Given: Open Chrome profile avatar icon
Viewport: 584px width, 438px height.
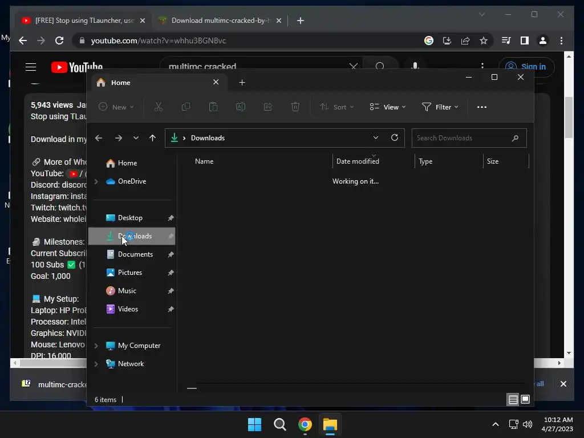Looking at the screenshot, I should click(x=543, y=40).
